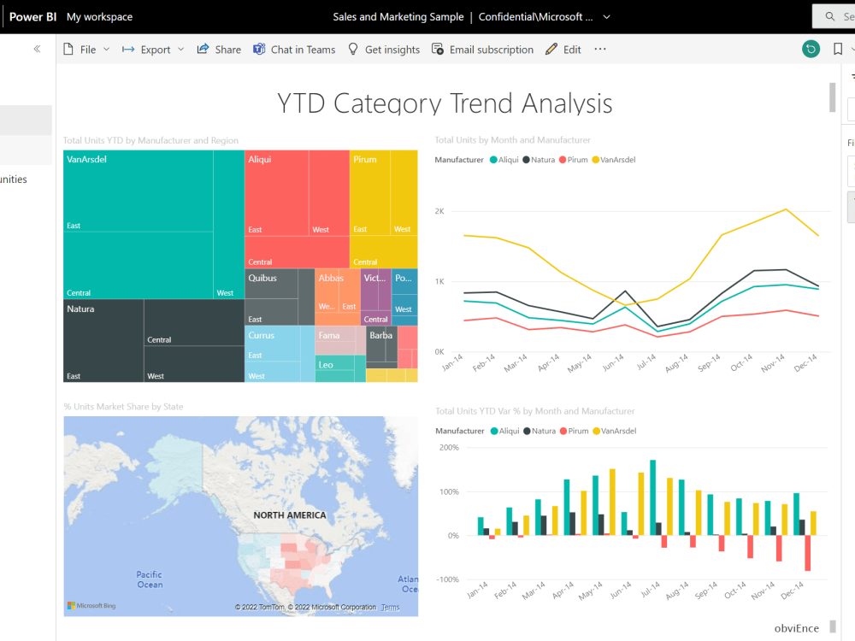This screenshot has width=855, height=641.
Task: Click the Power BI home label
Action: tap(32, 17)
